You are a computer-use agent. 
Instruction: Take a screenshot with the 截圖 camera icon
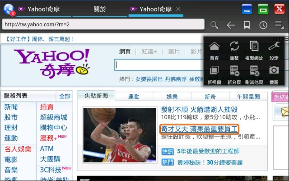(274, 75)
